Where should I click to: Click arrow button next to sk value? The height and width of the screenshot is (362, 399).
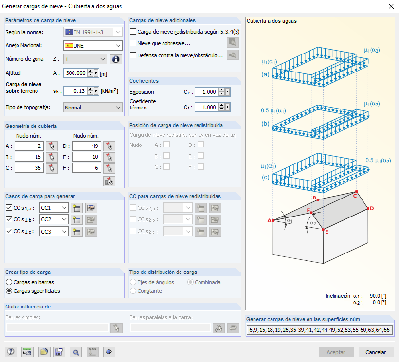tap(96, 91)
